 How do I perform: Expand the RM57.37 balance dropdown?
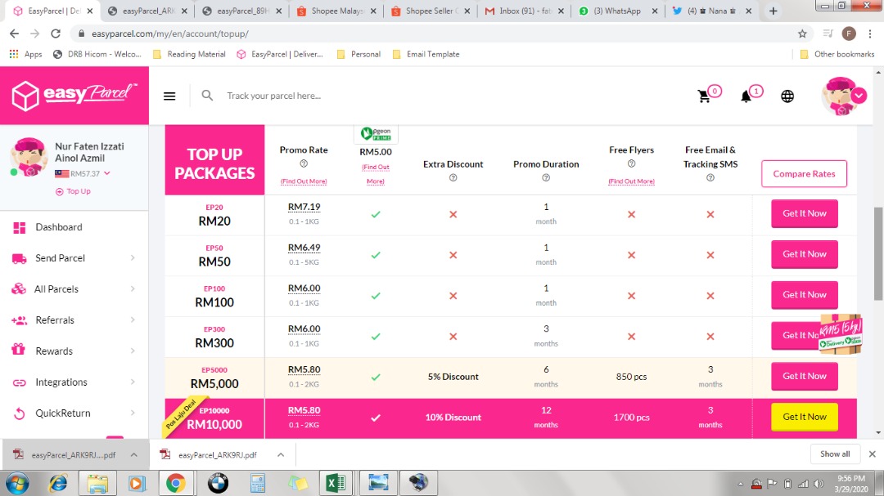click(107, 173)
